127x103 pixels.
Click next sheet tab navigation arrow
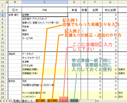tap(6, 101)
